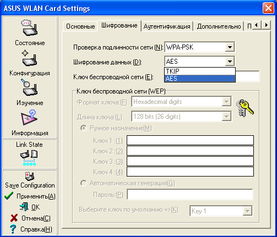The height and width of the screenshot is (237, 277).
Task: Open the Состояние status icon
Action: 29,27
